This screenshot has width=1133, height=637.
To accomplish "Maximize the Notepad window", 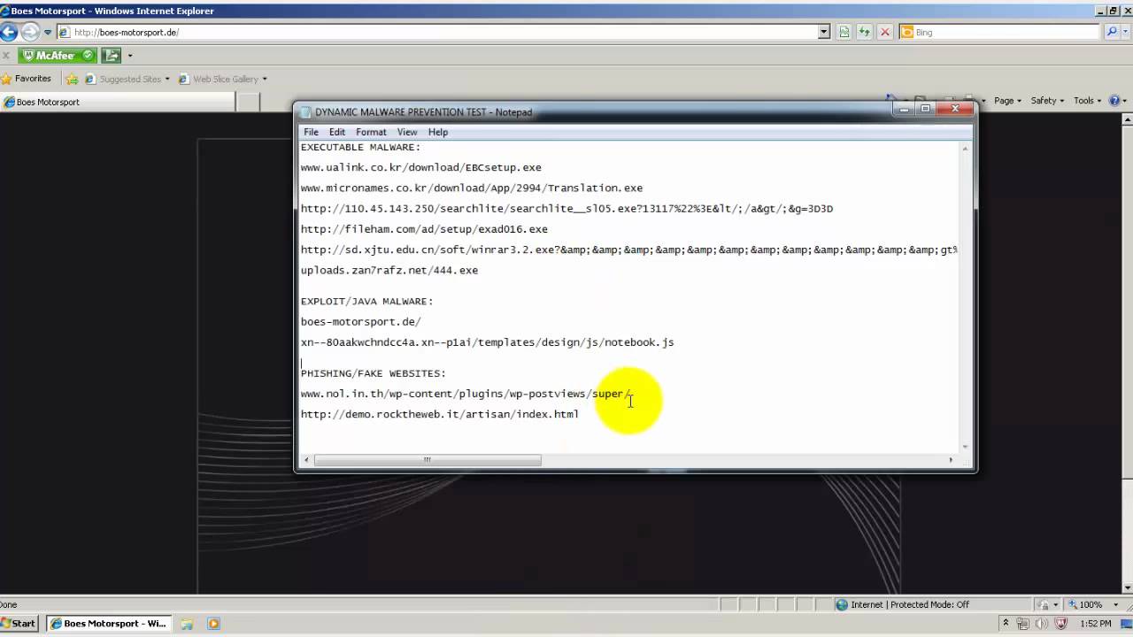I will (x=926, y=109).
